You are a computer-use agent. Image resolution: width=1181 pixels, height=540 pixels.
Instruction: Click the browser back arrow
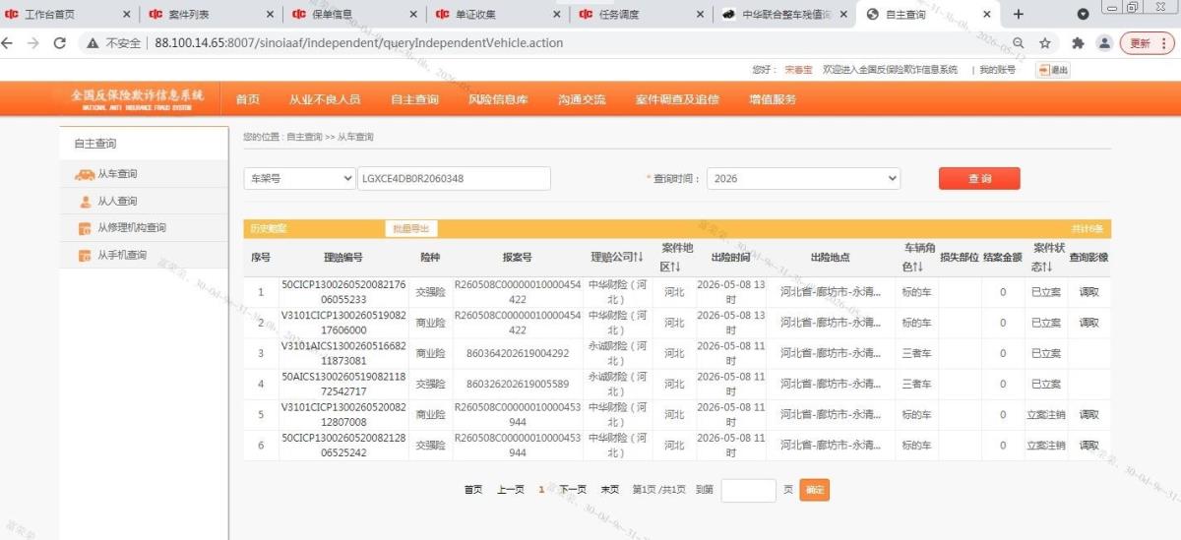[x=9, y=43]
